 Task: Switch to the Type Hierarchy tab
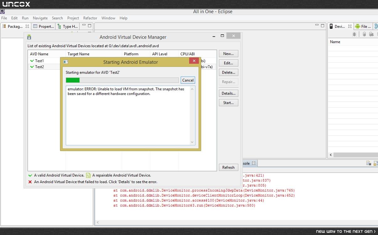tap(68, 26)
